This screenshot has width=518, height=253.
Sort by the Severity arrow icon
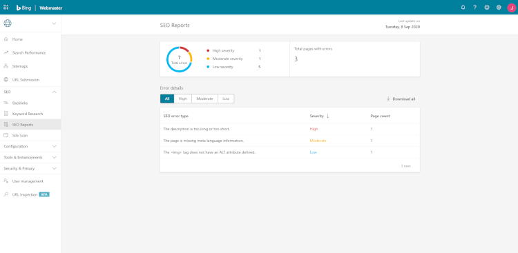327,116
